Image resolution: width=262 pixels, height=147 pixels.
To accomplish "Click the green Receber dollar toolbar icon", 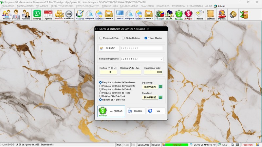I will (179, 15).
